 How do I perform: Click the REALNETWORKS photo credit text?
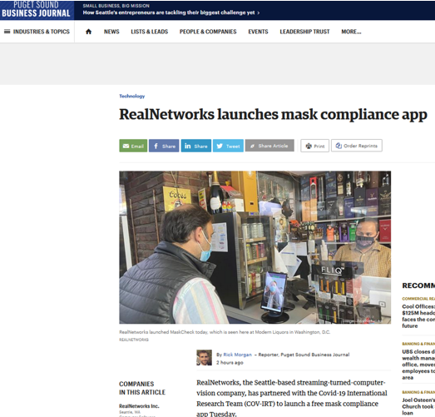tap(134, 340)
